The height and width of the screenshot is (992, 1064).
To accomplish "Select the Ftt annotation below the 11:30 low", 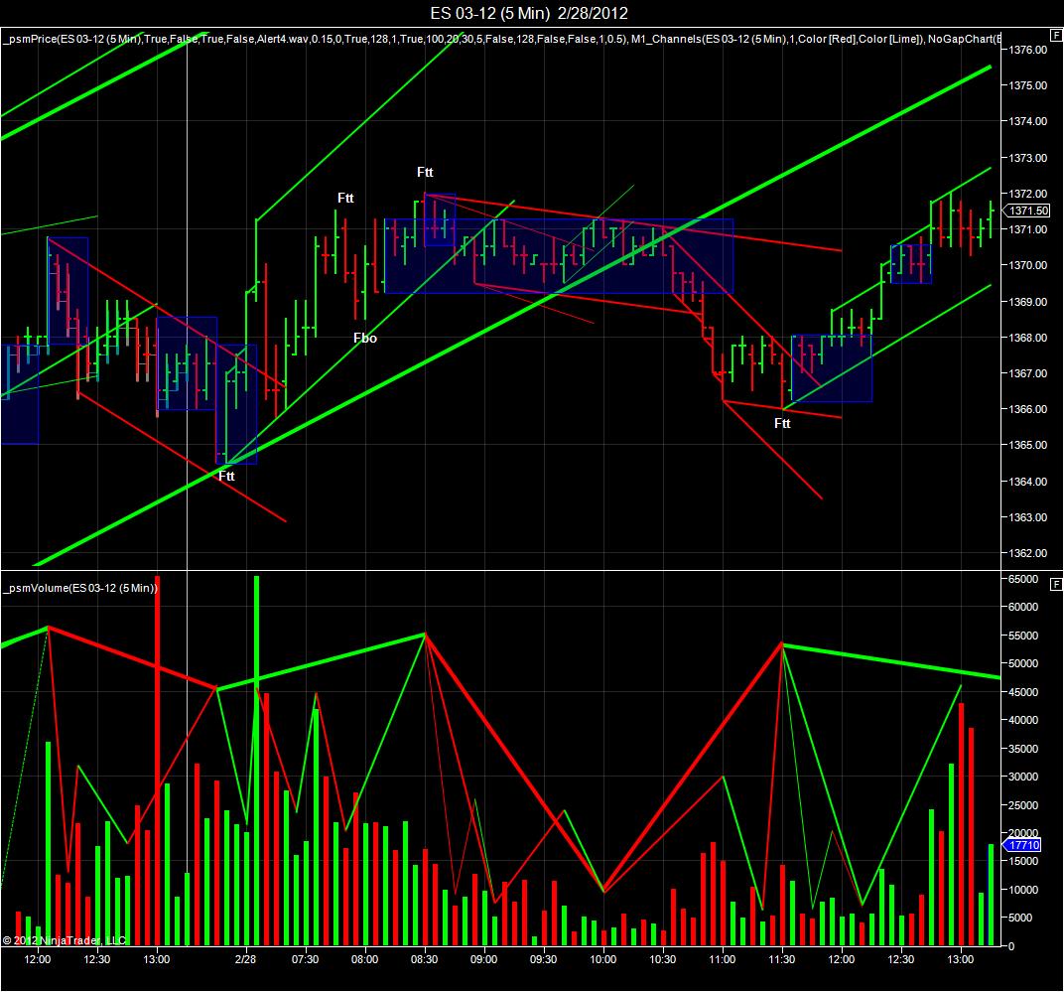I will click(x=782, y=424).
